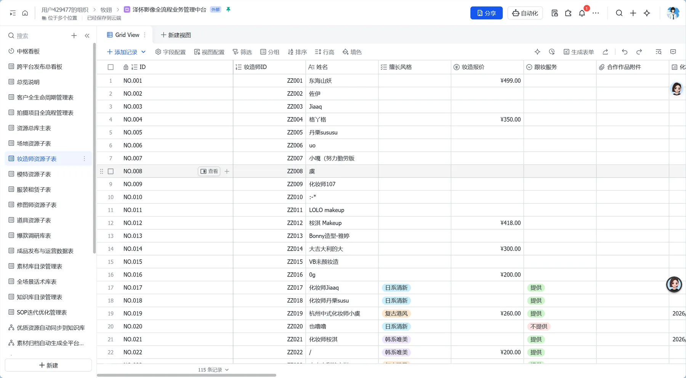
Task: Click 生成表单 to generate a form
Action: 579,52
